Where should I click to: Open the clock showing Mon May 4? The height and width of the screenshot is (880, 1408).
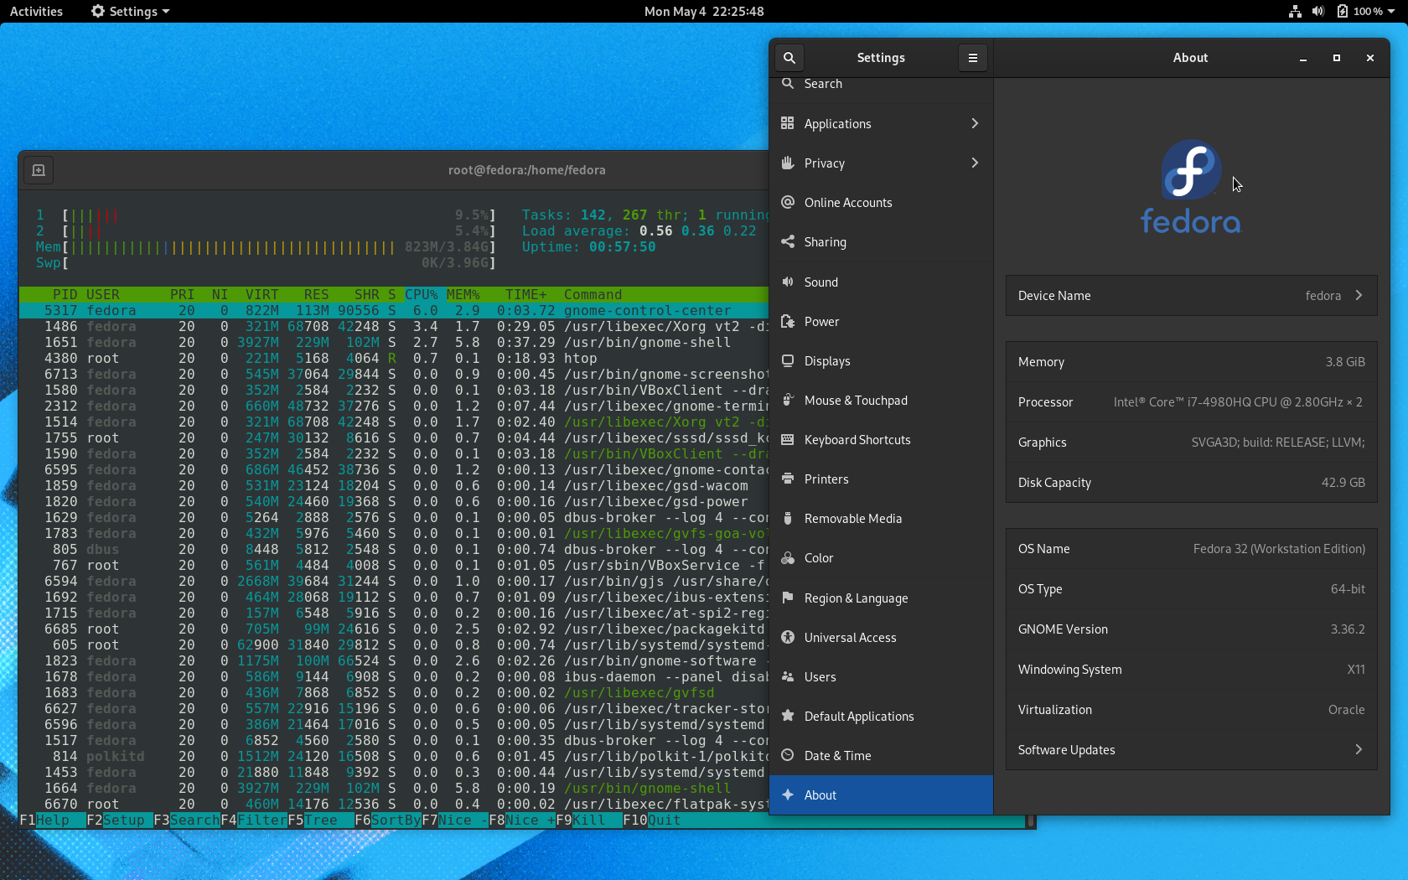[x=704, y=11]
